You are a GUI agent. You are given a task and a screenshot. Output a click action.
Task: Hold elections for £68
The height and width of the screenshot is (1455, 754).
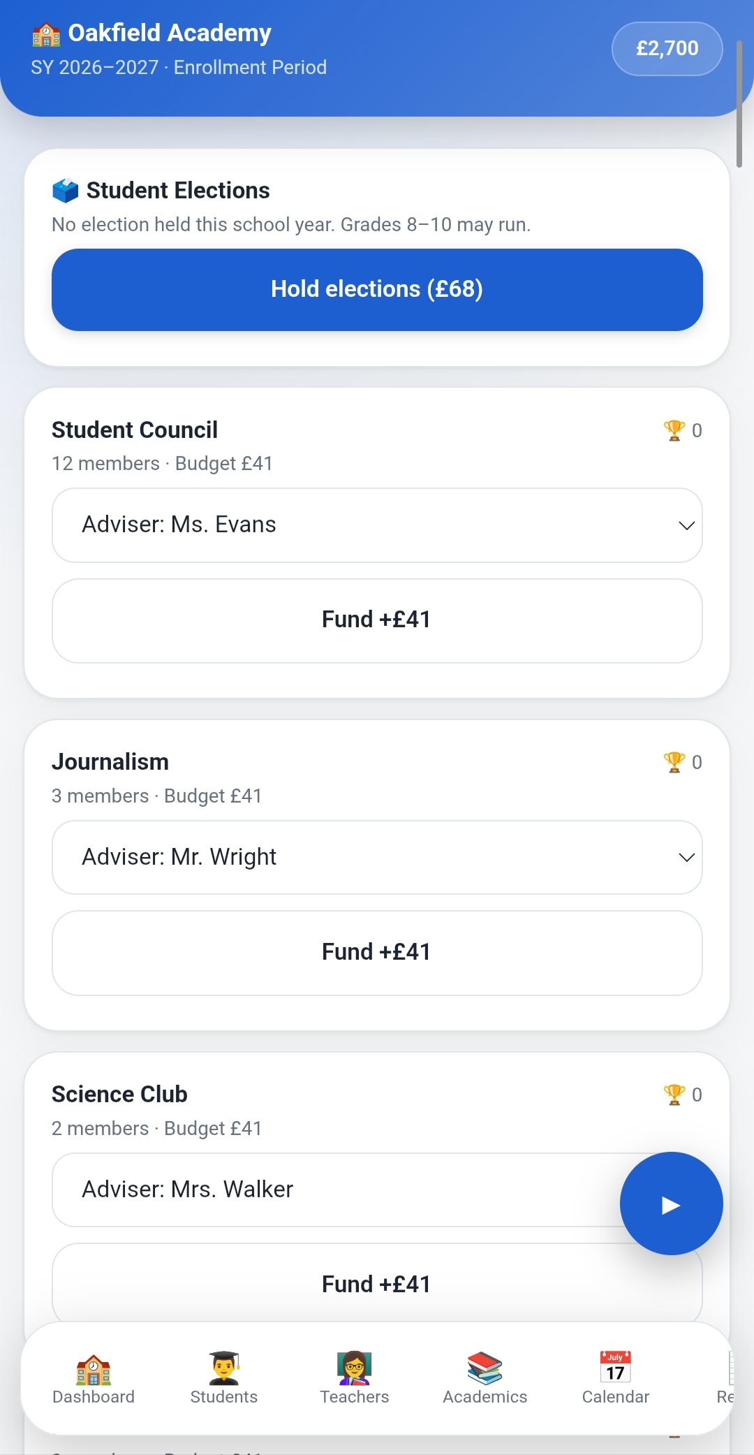[377, 290]
